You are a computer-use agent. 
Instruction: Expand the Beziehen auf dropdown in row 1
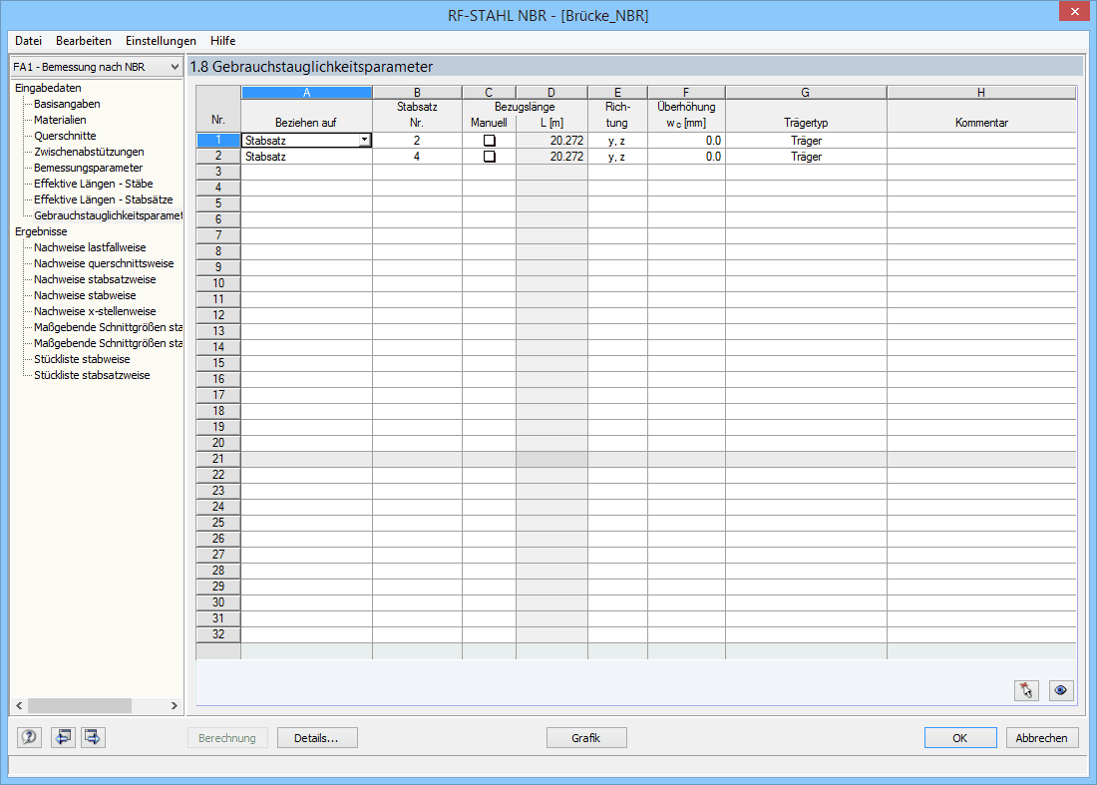pos(364,141)
